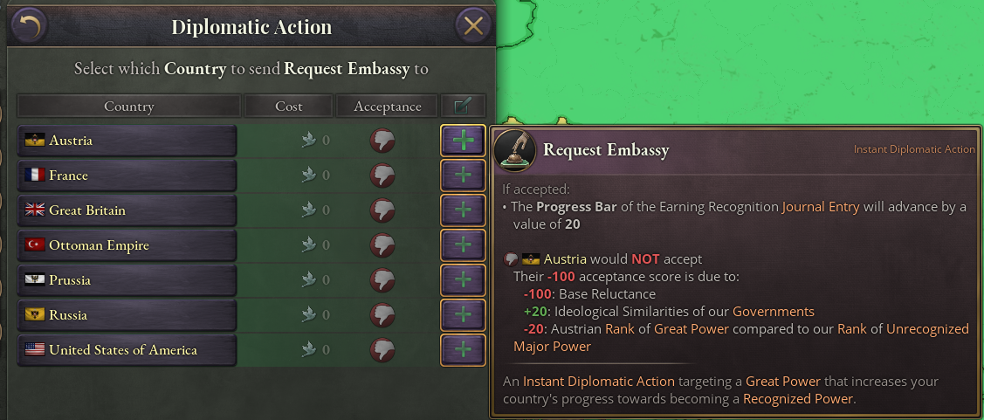Add Ottoman Empire with its plus button
Viewport: 984px width, 420px height.
[463, 245]
